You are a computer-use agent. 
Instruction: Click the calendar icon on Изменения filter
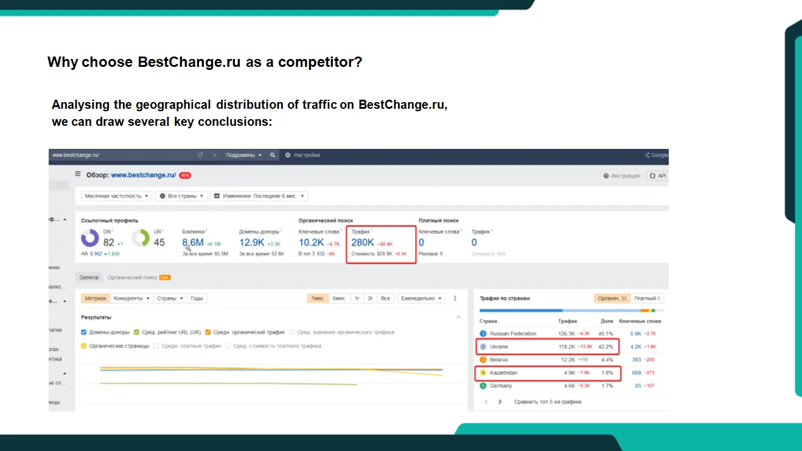pyautogui.click(x=217, y=196)
